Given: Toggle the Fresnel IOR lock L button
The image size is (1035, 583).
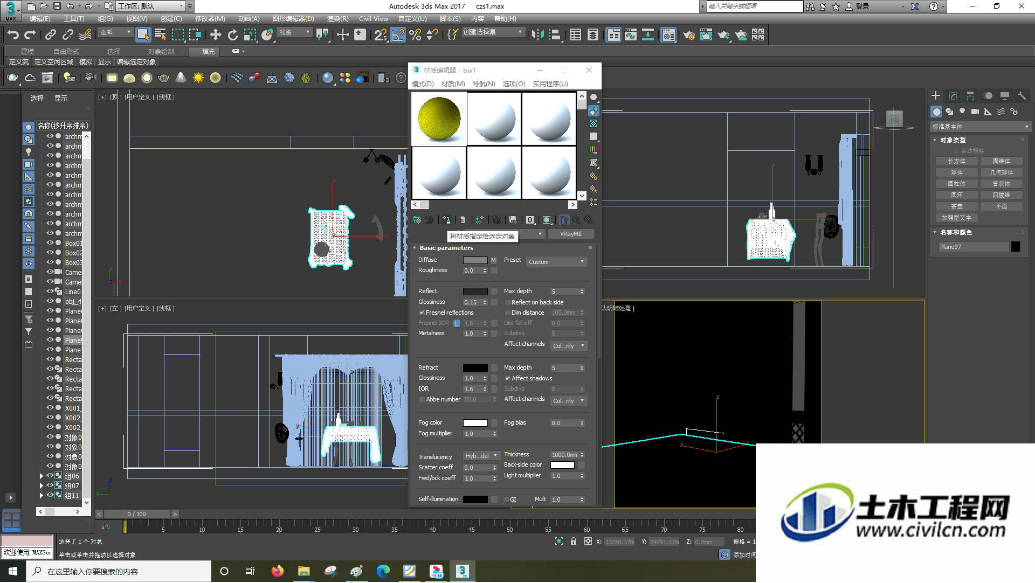Looking at the screenshot, I should pyautogui.click(x=457, y=323).
